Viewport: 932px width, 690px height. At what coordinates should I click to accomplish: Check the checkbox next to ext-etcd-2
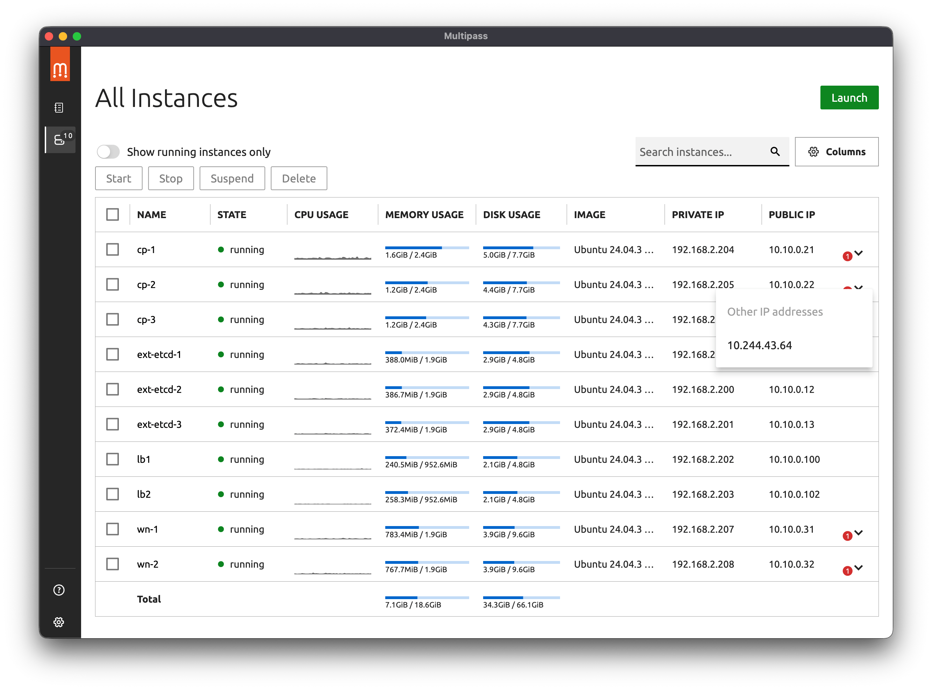[112, 389]
